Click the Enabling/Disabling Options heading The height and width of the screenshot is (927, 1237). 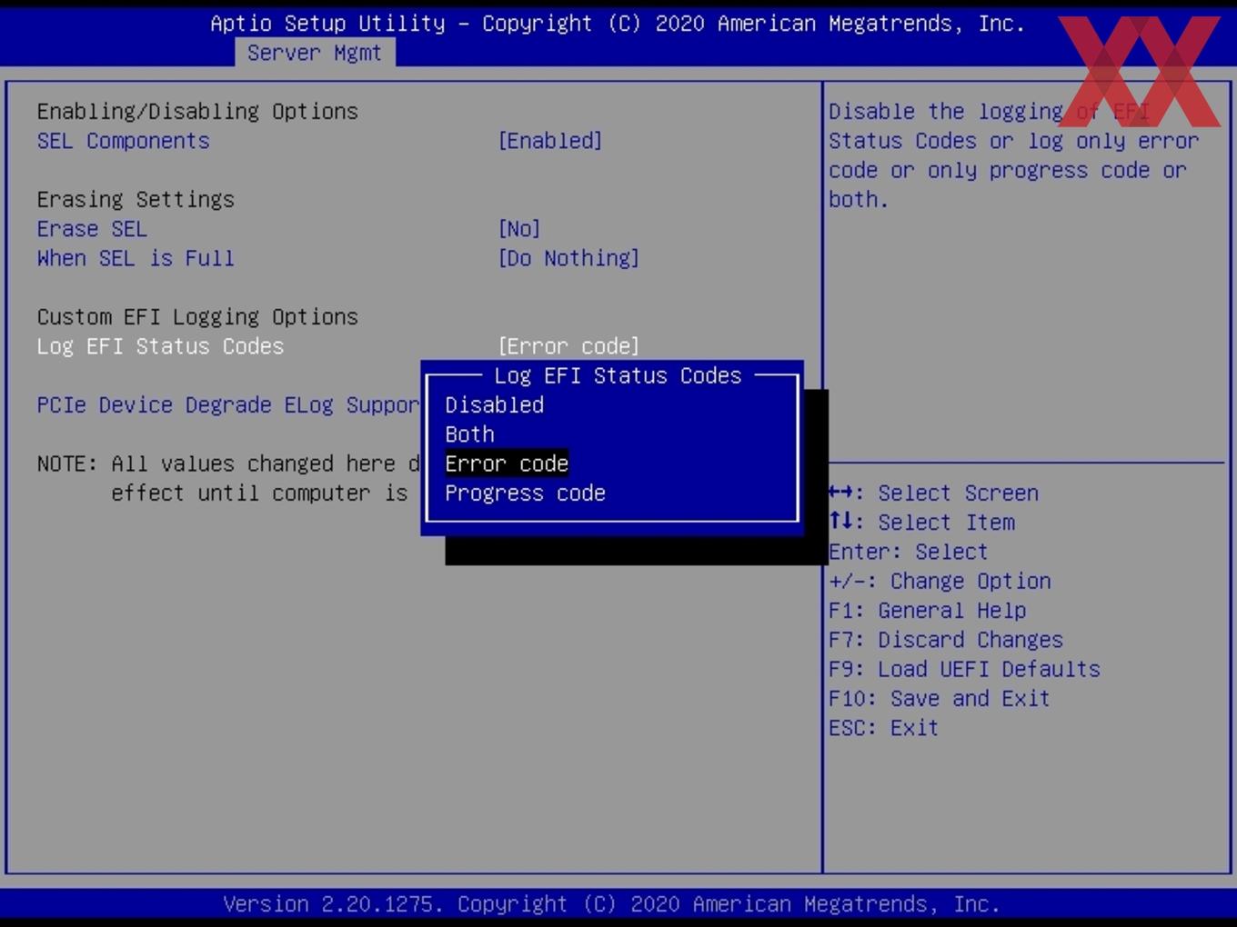point(197,111)
